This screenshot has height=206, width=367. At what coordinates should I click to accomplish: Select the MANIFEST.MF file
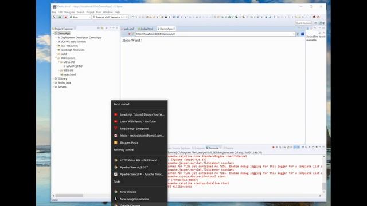click(x=74, y=66)
